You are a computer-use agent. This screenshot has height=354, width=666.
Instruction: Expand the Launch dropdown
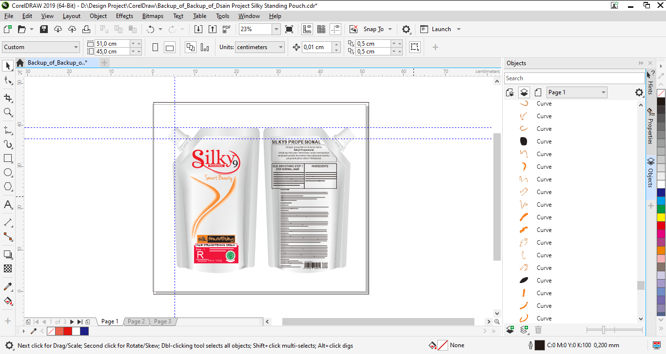click(459, 29)
